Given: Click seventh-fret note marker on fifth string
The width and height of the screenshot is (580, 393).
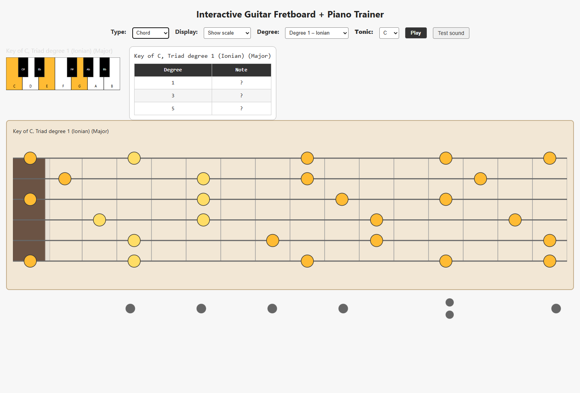Looking at the screenshot, I should [273, 241].
